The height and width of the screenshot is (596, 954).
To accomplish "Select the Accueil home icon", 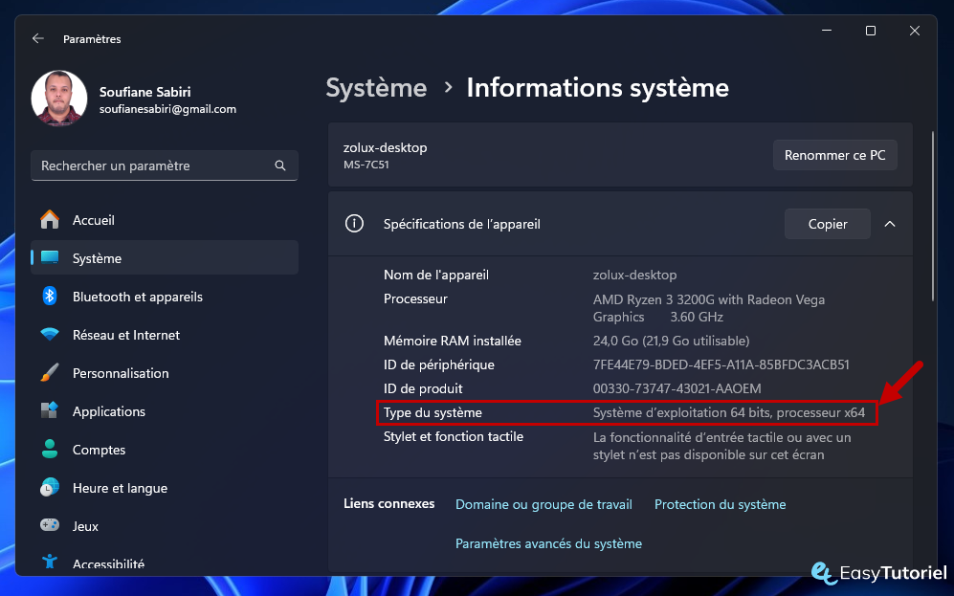I will click(x=52, y=220).
